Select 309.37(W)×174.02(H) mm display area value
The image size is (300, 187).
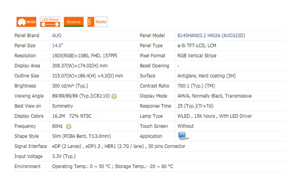click(80, 66)
